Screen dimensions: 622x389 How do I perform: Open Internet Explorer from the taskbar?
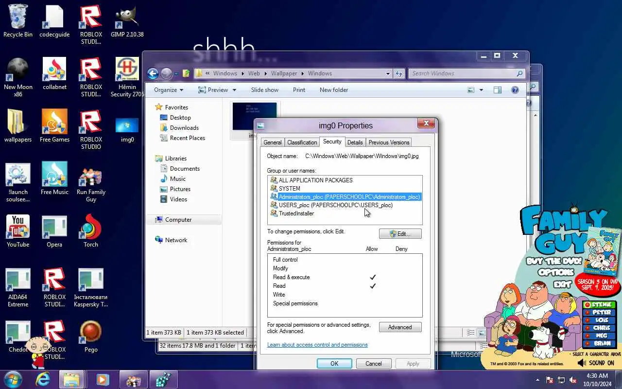click(43, 380)
